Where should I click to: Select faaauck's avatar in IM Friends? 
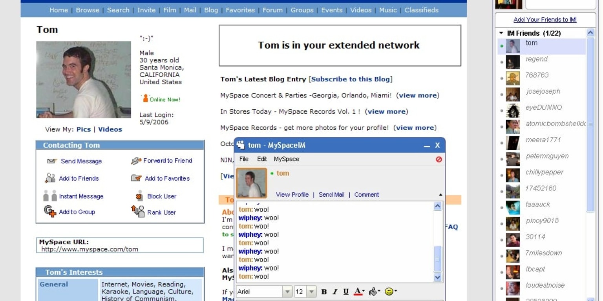513,208
